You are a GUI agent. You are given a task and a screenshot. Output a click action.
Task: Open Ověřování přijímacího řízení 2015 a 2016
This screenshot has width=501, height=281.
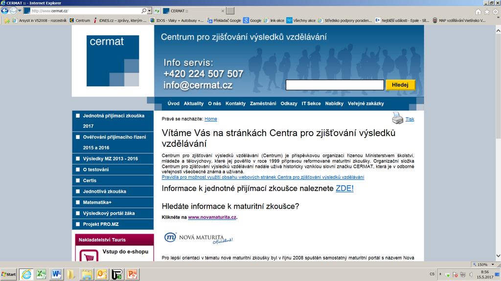(113, 142)
